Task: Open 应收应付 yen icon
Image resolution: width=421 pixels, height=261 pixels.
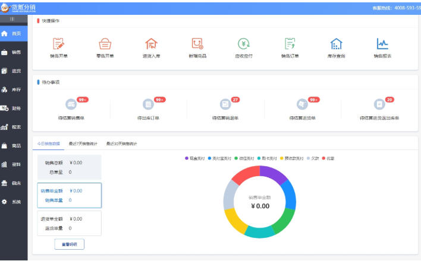Action: [244, 44]
